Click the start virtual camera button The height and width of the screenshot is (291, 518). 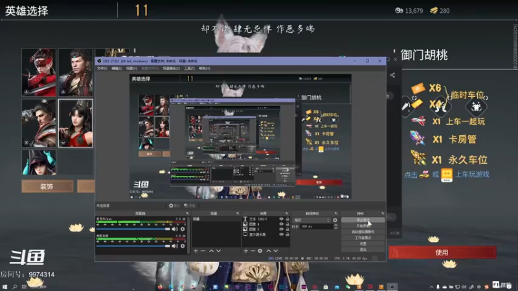click(x=363, y=232)
